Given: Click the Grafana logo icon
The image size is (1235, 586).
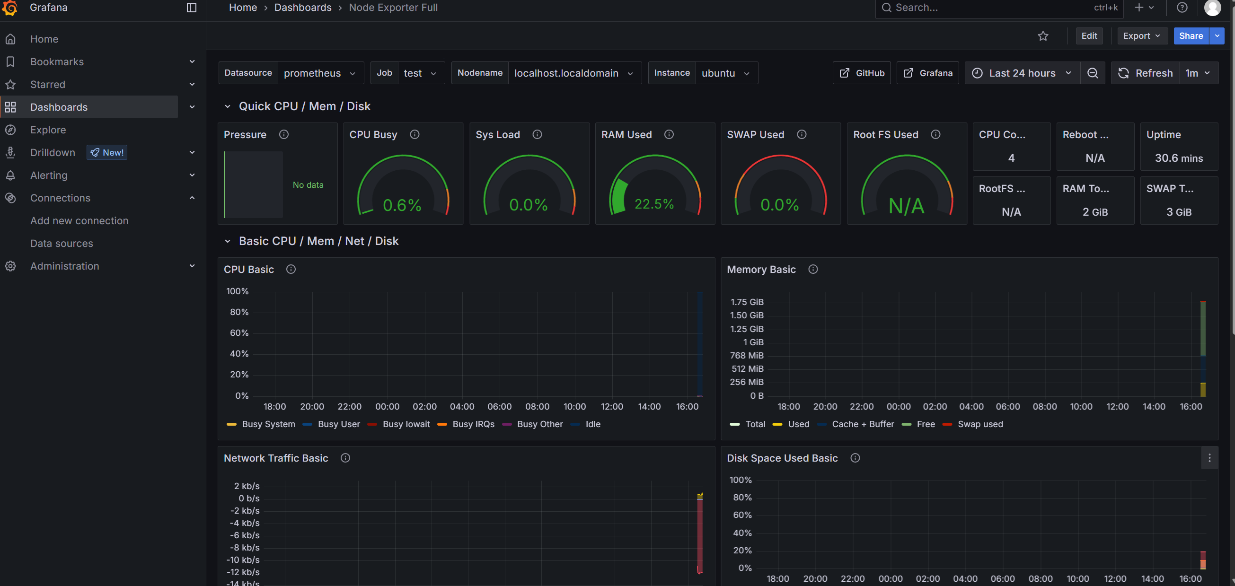Looking at the screenshot, I should [x=10, y=8].
